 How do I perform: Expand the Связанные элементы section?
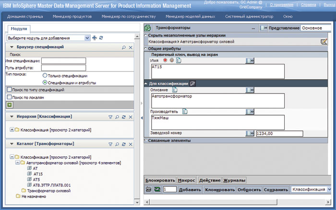146,140
